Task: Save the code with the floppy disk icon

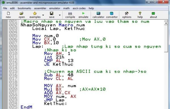Action: 52,15
